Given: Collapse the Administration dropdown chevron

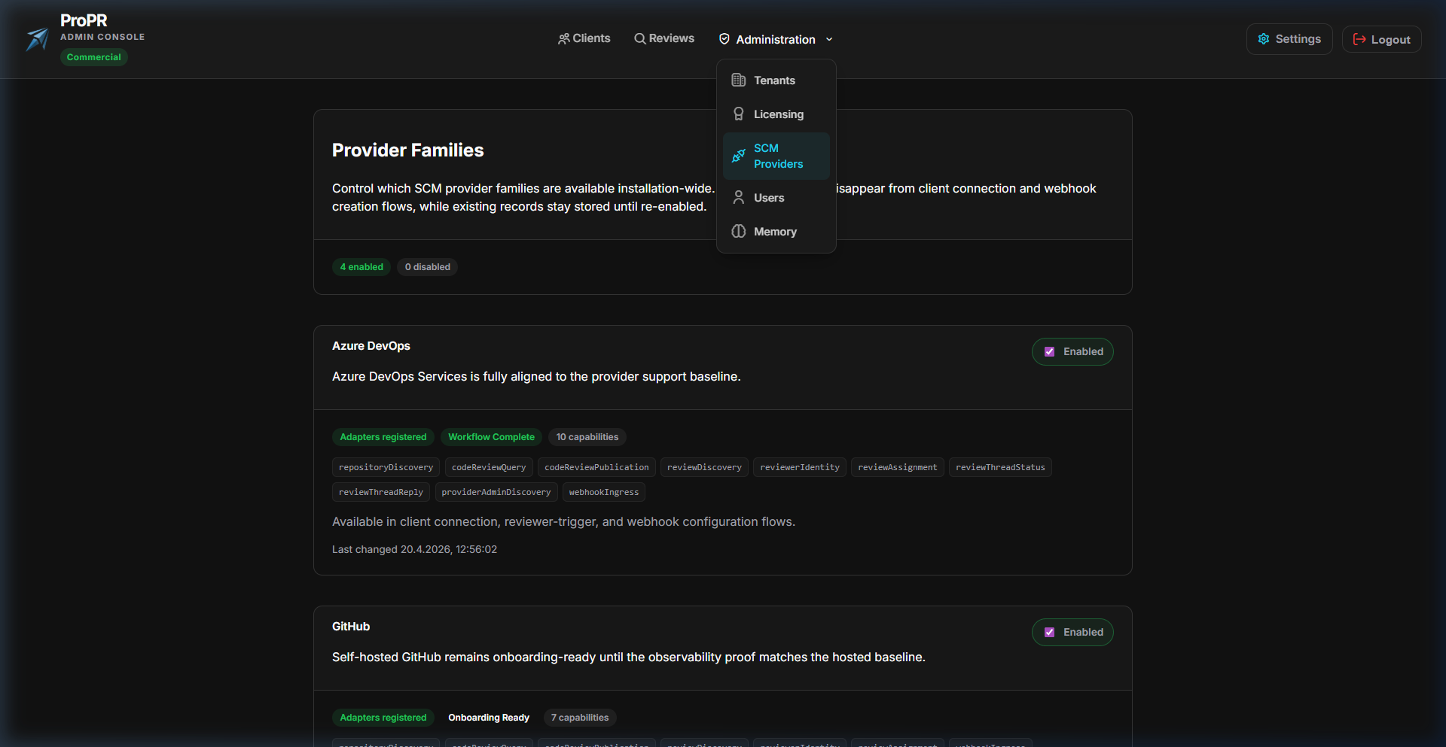Looking at the screenshot, I should click(x=829, y=39).
